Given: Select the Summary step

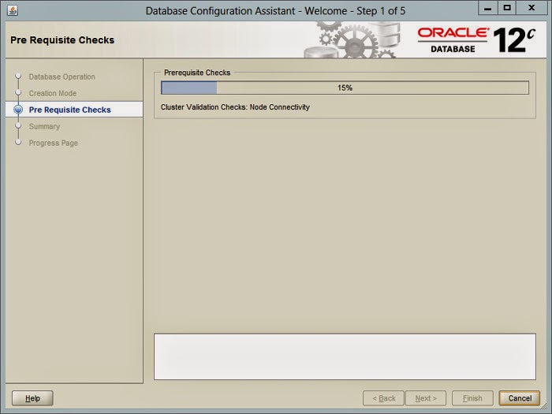Looking at the screenshot, I should pyautogui.click(x=44, y=126).
